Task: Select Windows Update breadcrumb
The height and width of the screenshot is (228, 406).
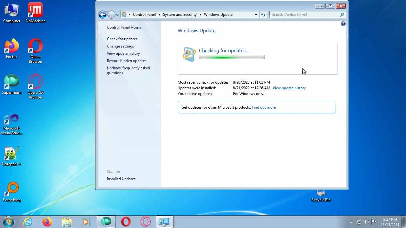Action: pos(218,15)
